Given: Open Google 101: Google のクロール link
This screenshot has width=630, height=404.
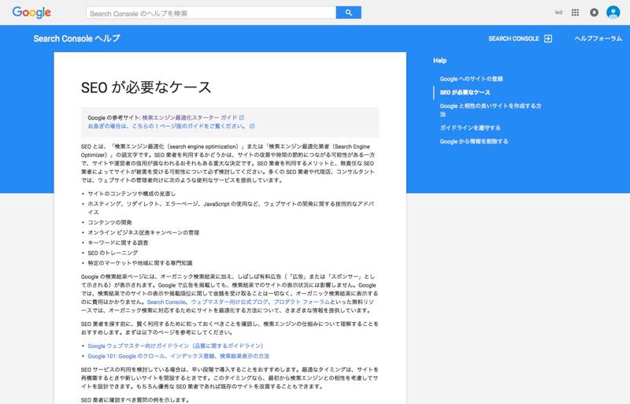Looking at the screenshot, I should coord(179,356).
